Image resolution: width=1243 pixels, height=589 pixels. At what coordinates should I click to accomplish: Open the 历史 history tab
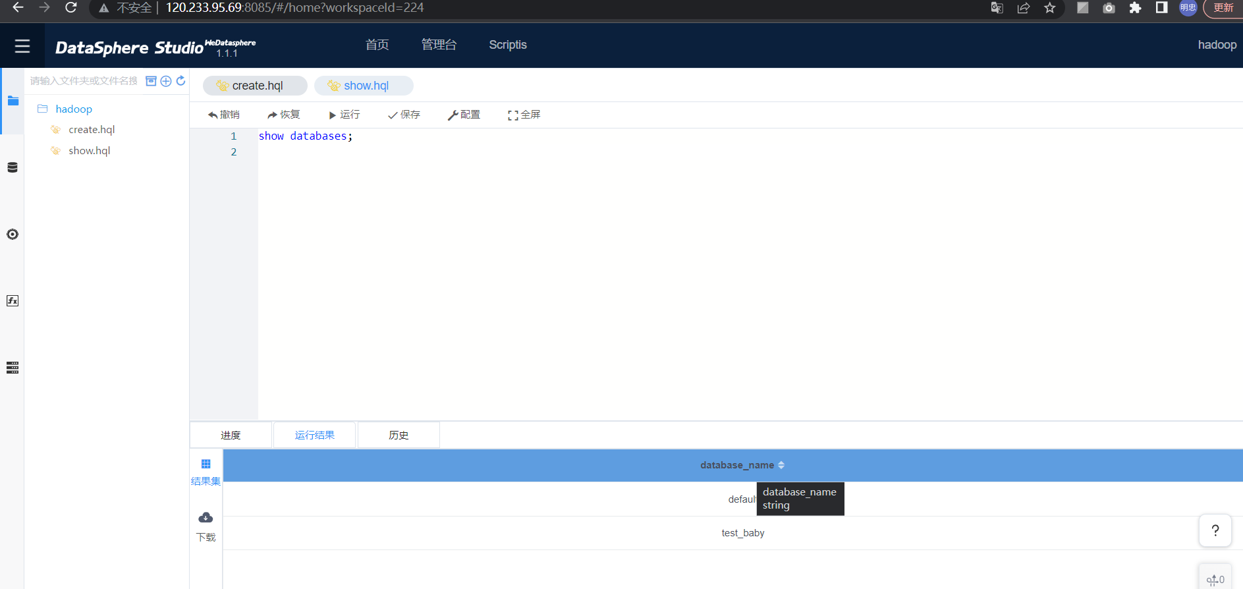point(399,435)
